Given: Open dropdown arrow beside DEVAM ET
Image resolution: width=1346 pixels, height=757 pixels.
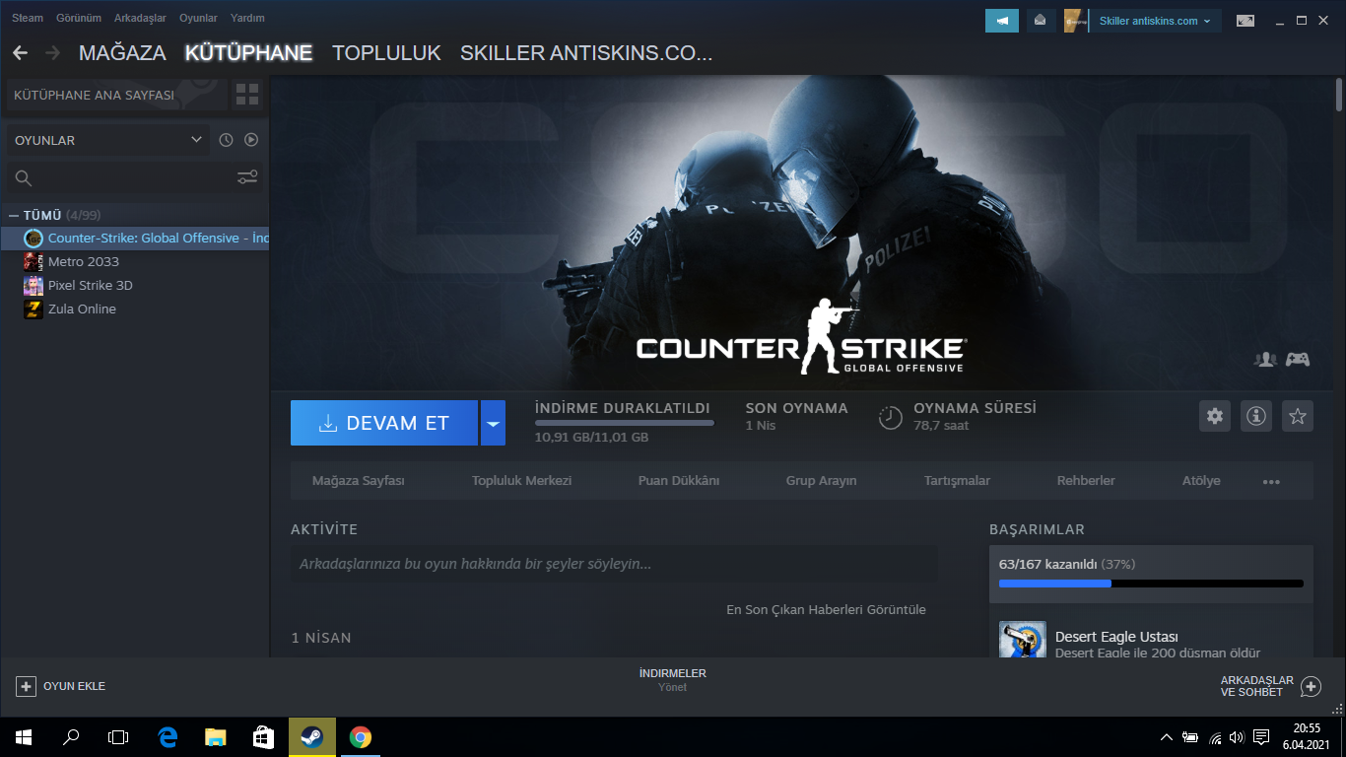Looking at the screenshot, I should (493, 423).
